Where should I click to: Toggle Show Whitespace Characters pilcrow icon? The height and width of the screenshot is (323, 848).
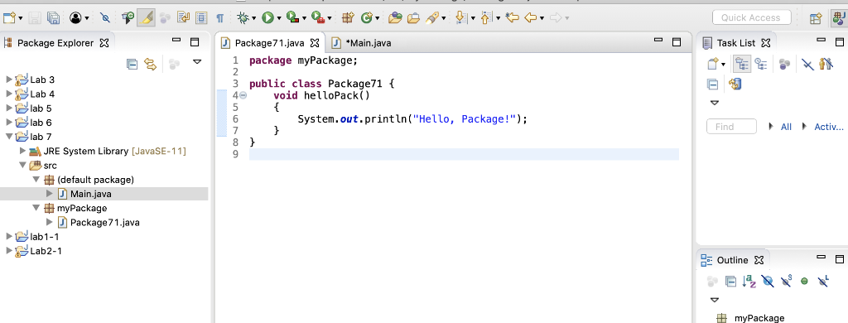[220, 18]
